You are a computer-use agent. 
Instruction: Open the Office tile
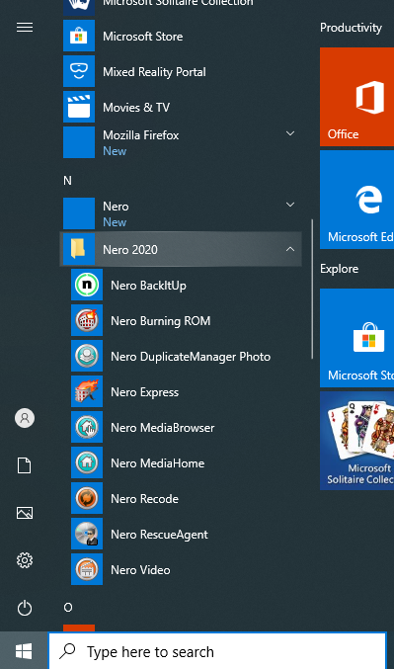(x=356, y=97)
